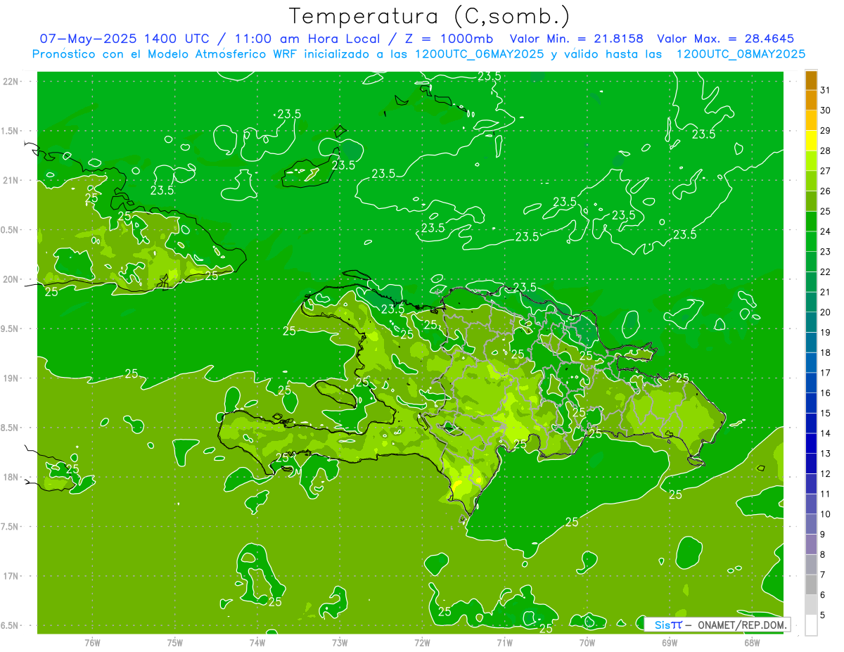Click the valid-until time '1200UTC_08MAY2025'

(741, 54)
